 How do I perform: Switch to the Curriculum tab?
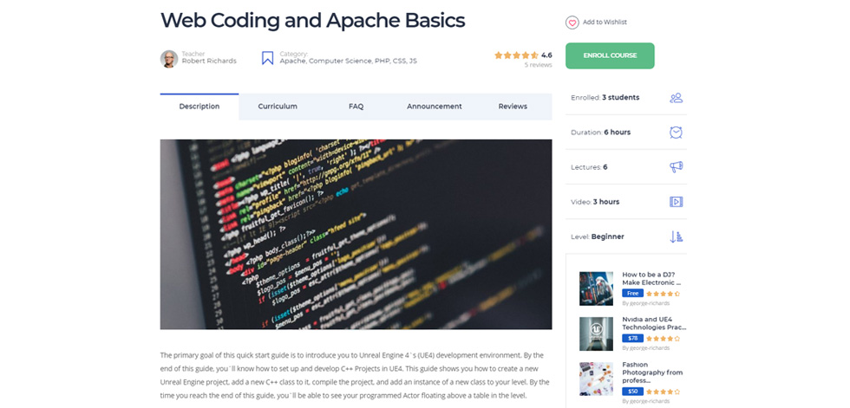click(x=278, y=107)
